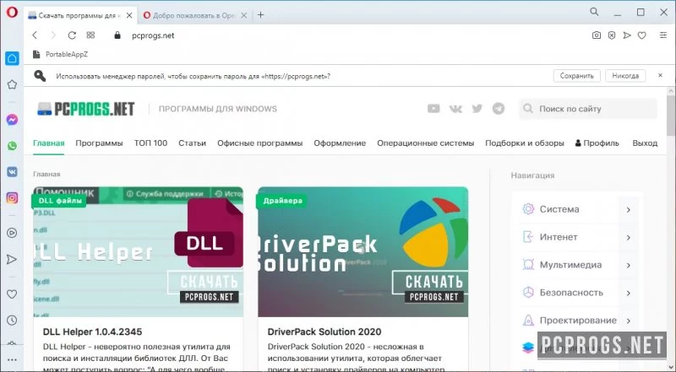
Task: Open the site's VK page icon
Action: point(455,109)
